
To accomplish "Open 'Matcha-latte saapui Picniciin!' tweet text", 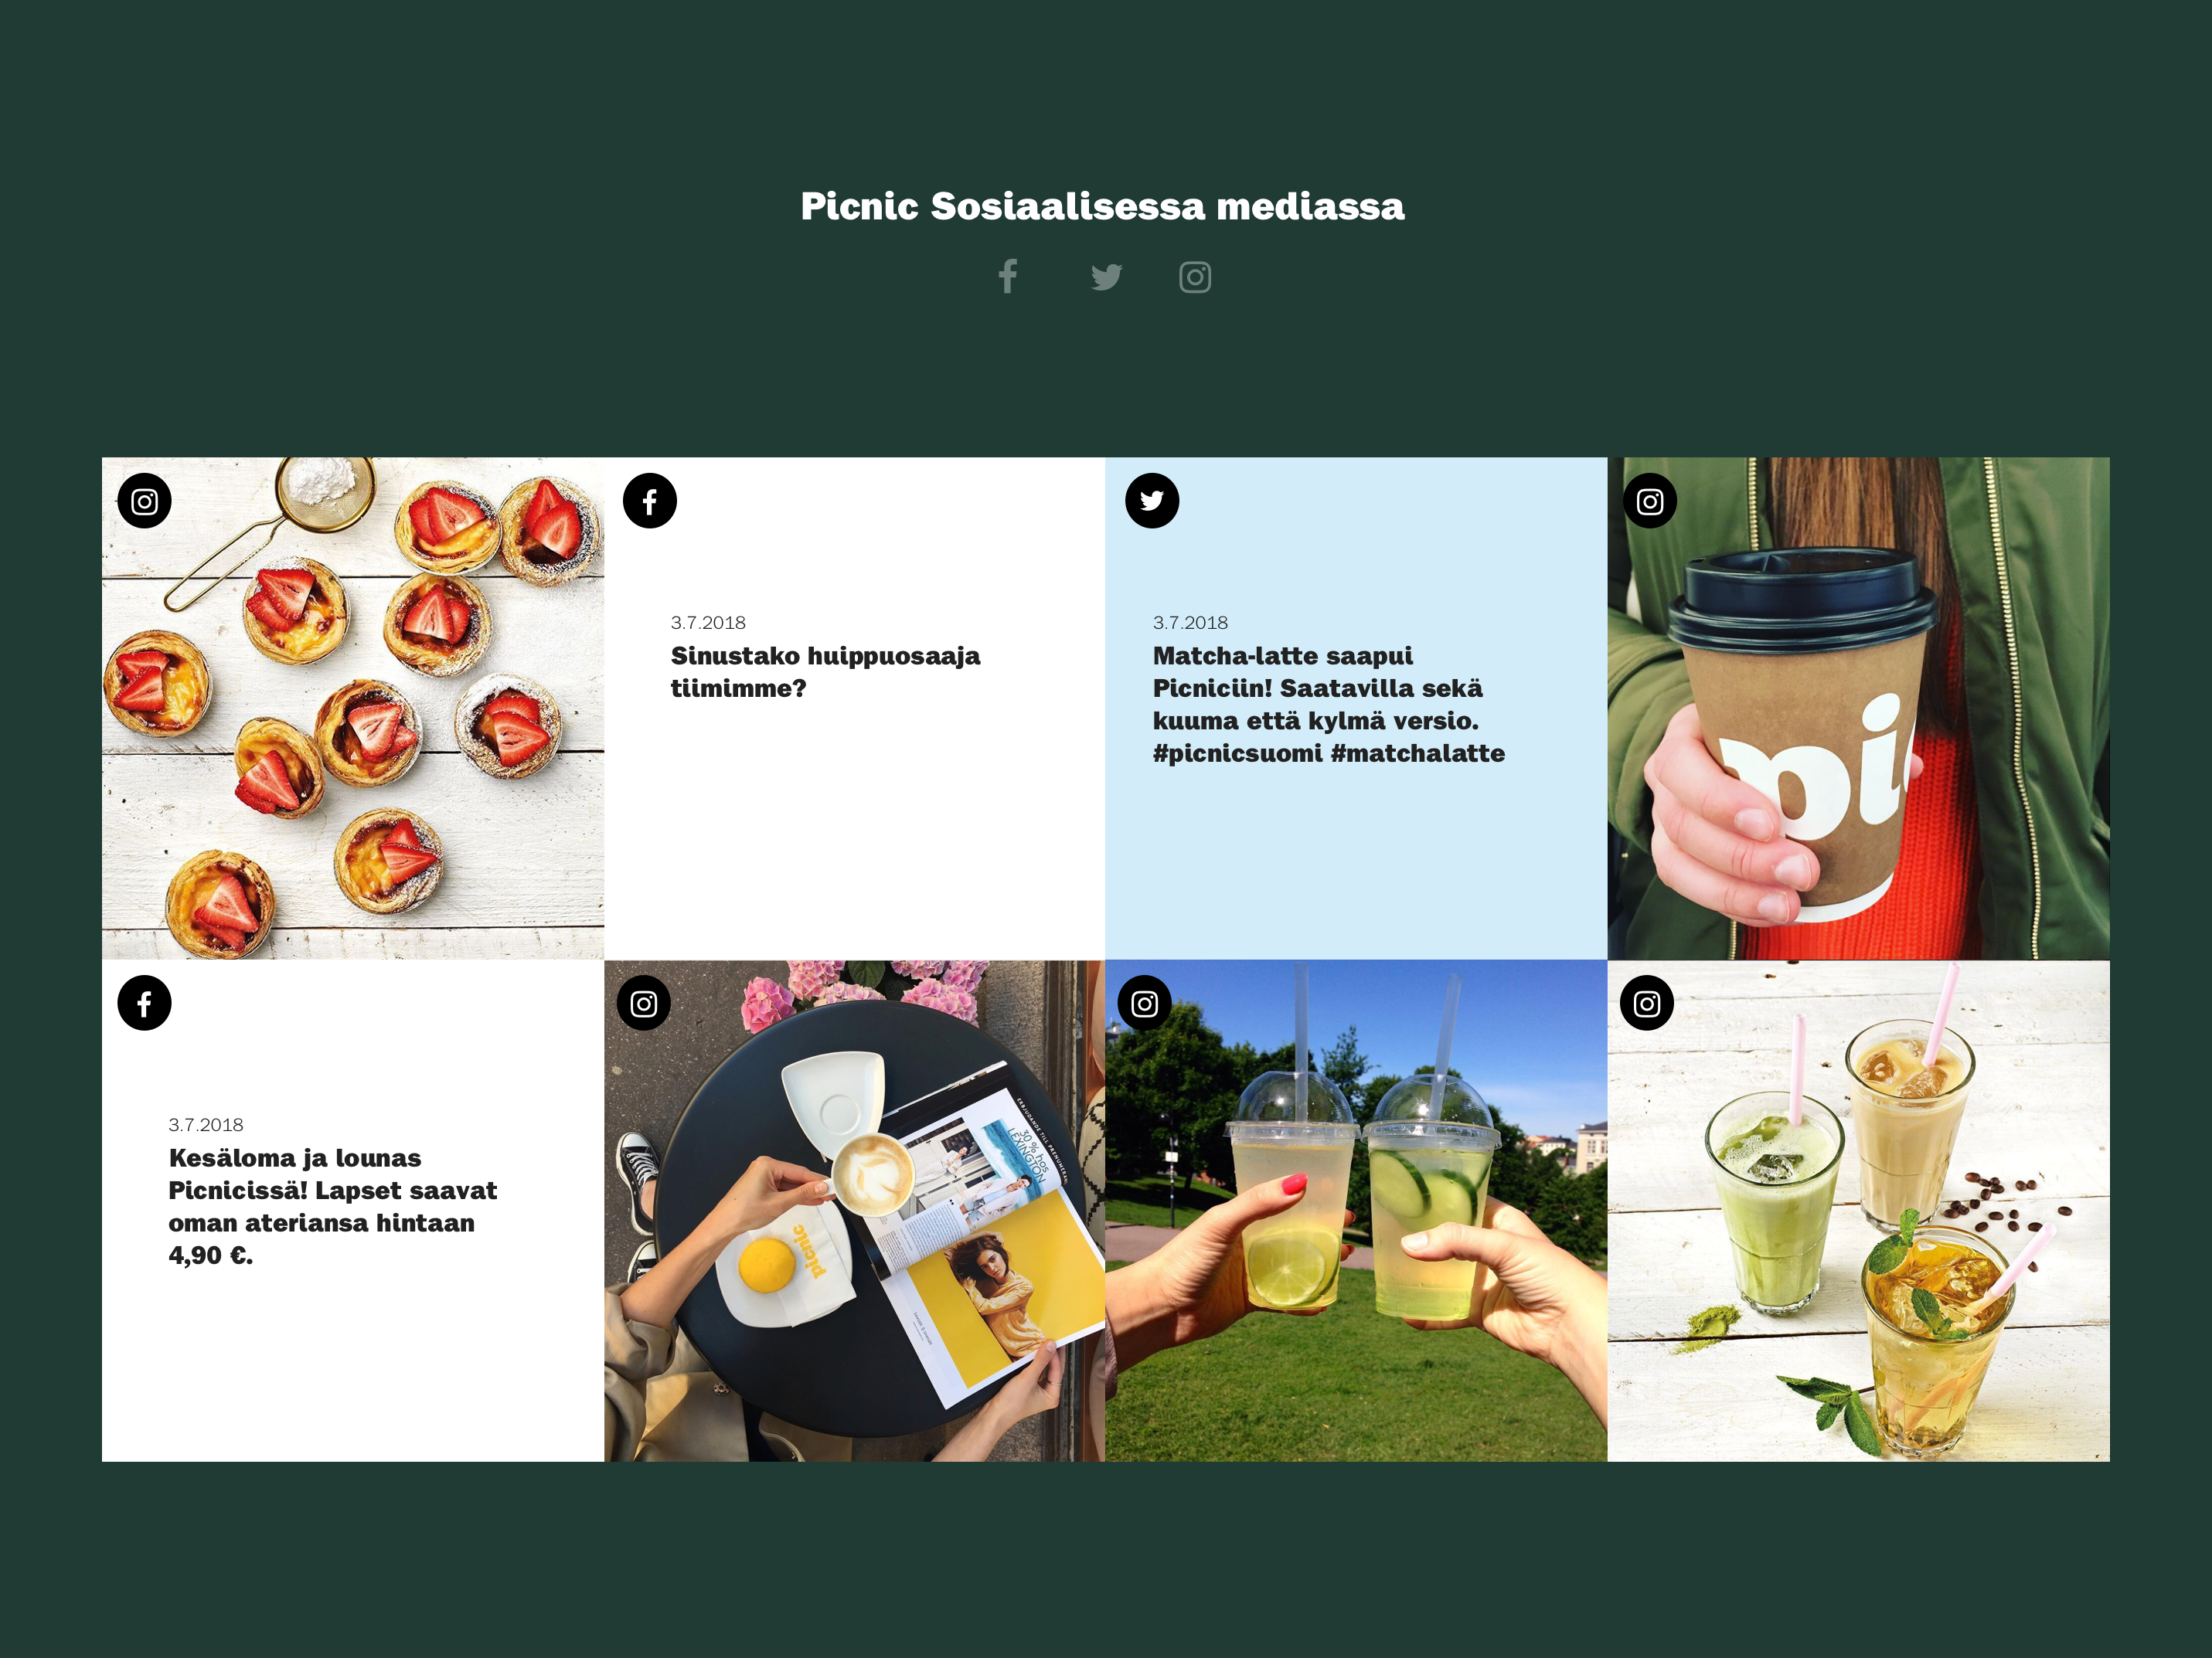I will (1329, 705).
